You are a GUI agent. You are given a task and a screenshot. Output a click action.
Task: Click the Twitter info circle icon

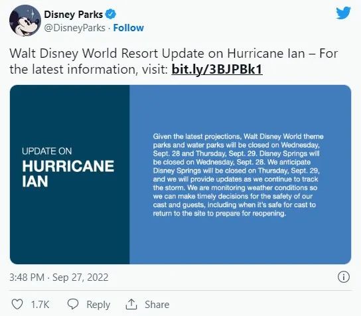(x=344, y=277)
